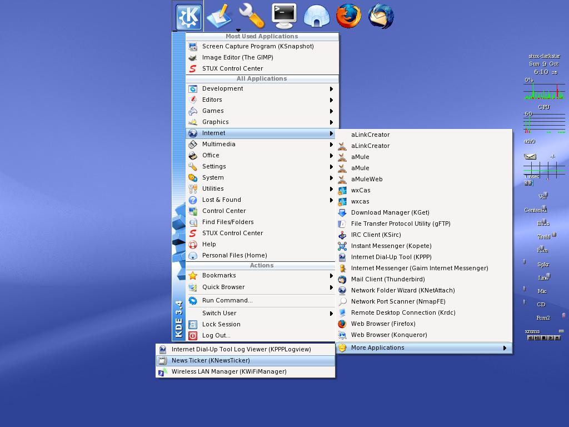Open Internet Dial-Up Tool Log Viewer (KPPPLogview)
This screenshot has width=569, height=427.
(245, 350)
